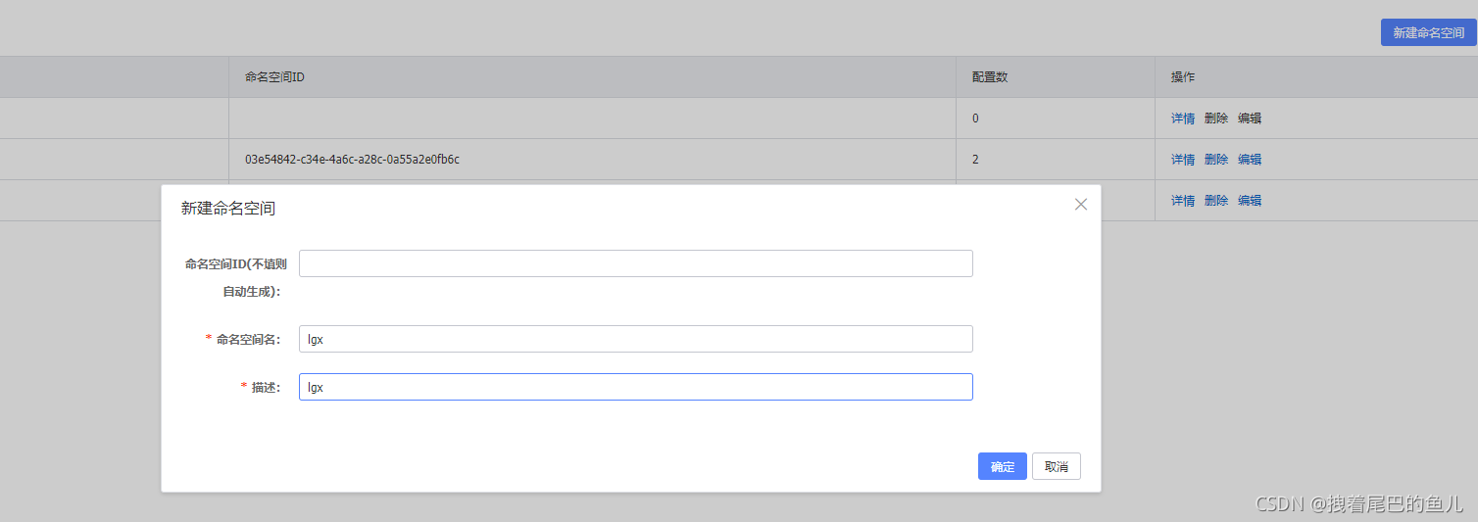Open 详情 for namespace 03e54842 row
Viewport: 1478px width, 522px height.
coord(1182,160)
